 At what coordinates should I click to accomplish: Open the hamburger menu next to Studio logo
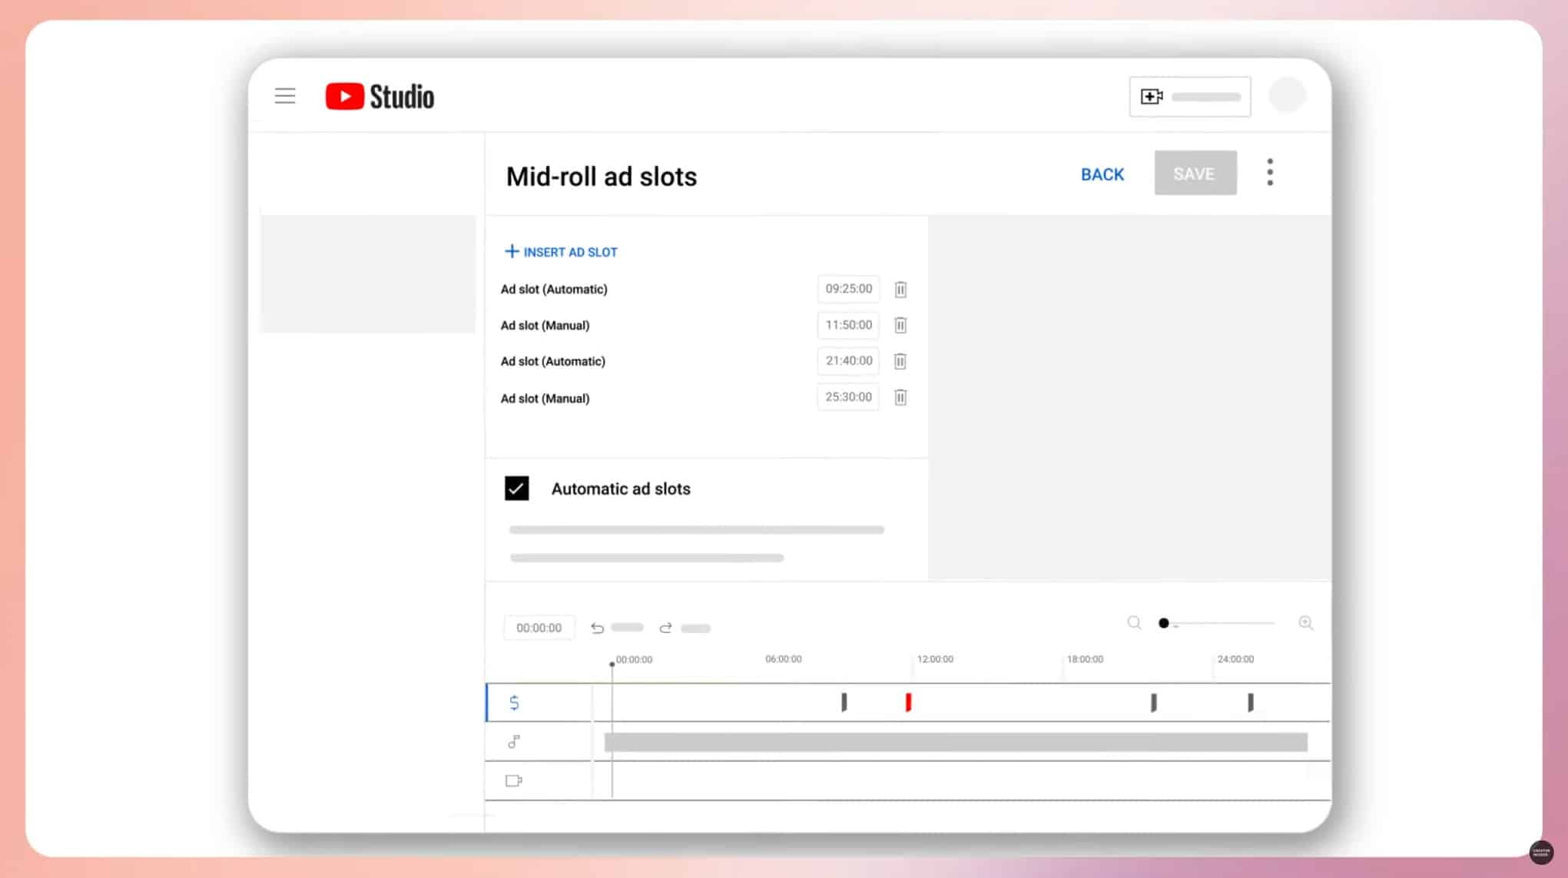(x=284, y=95)
